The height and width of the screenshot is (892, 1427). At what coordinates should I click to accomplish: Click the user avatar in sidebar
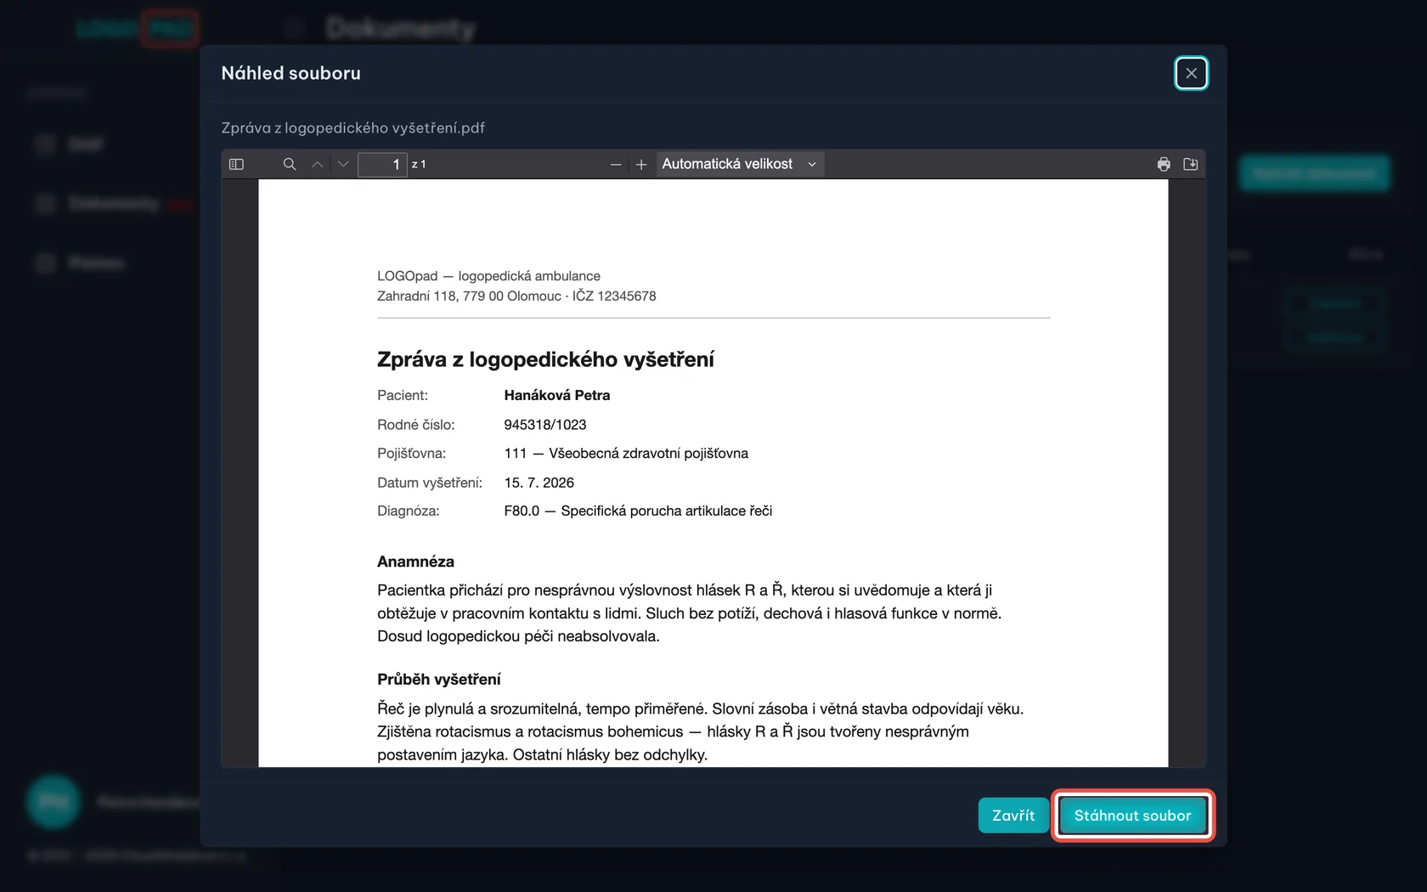(x=54, y=801)
